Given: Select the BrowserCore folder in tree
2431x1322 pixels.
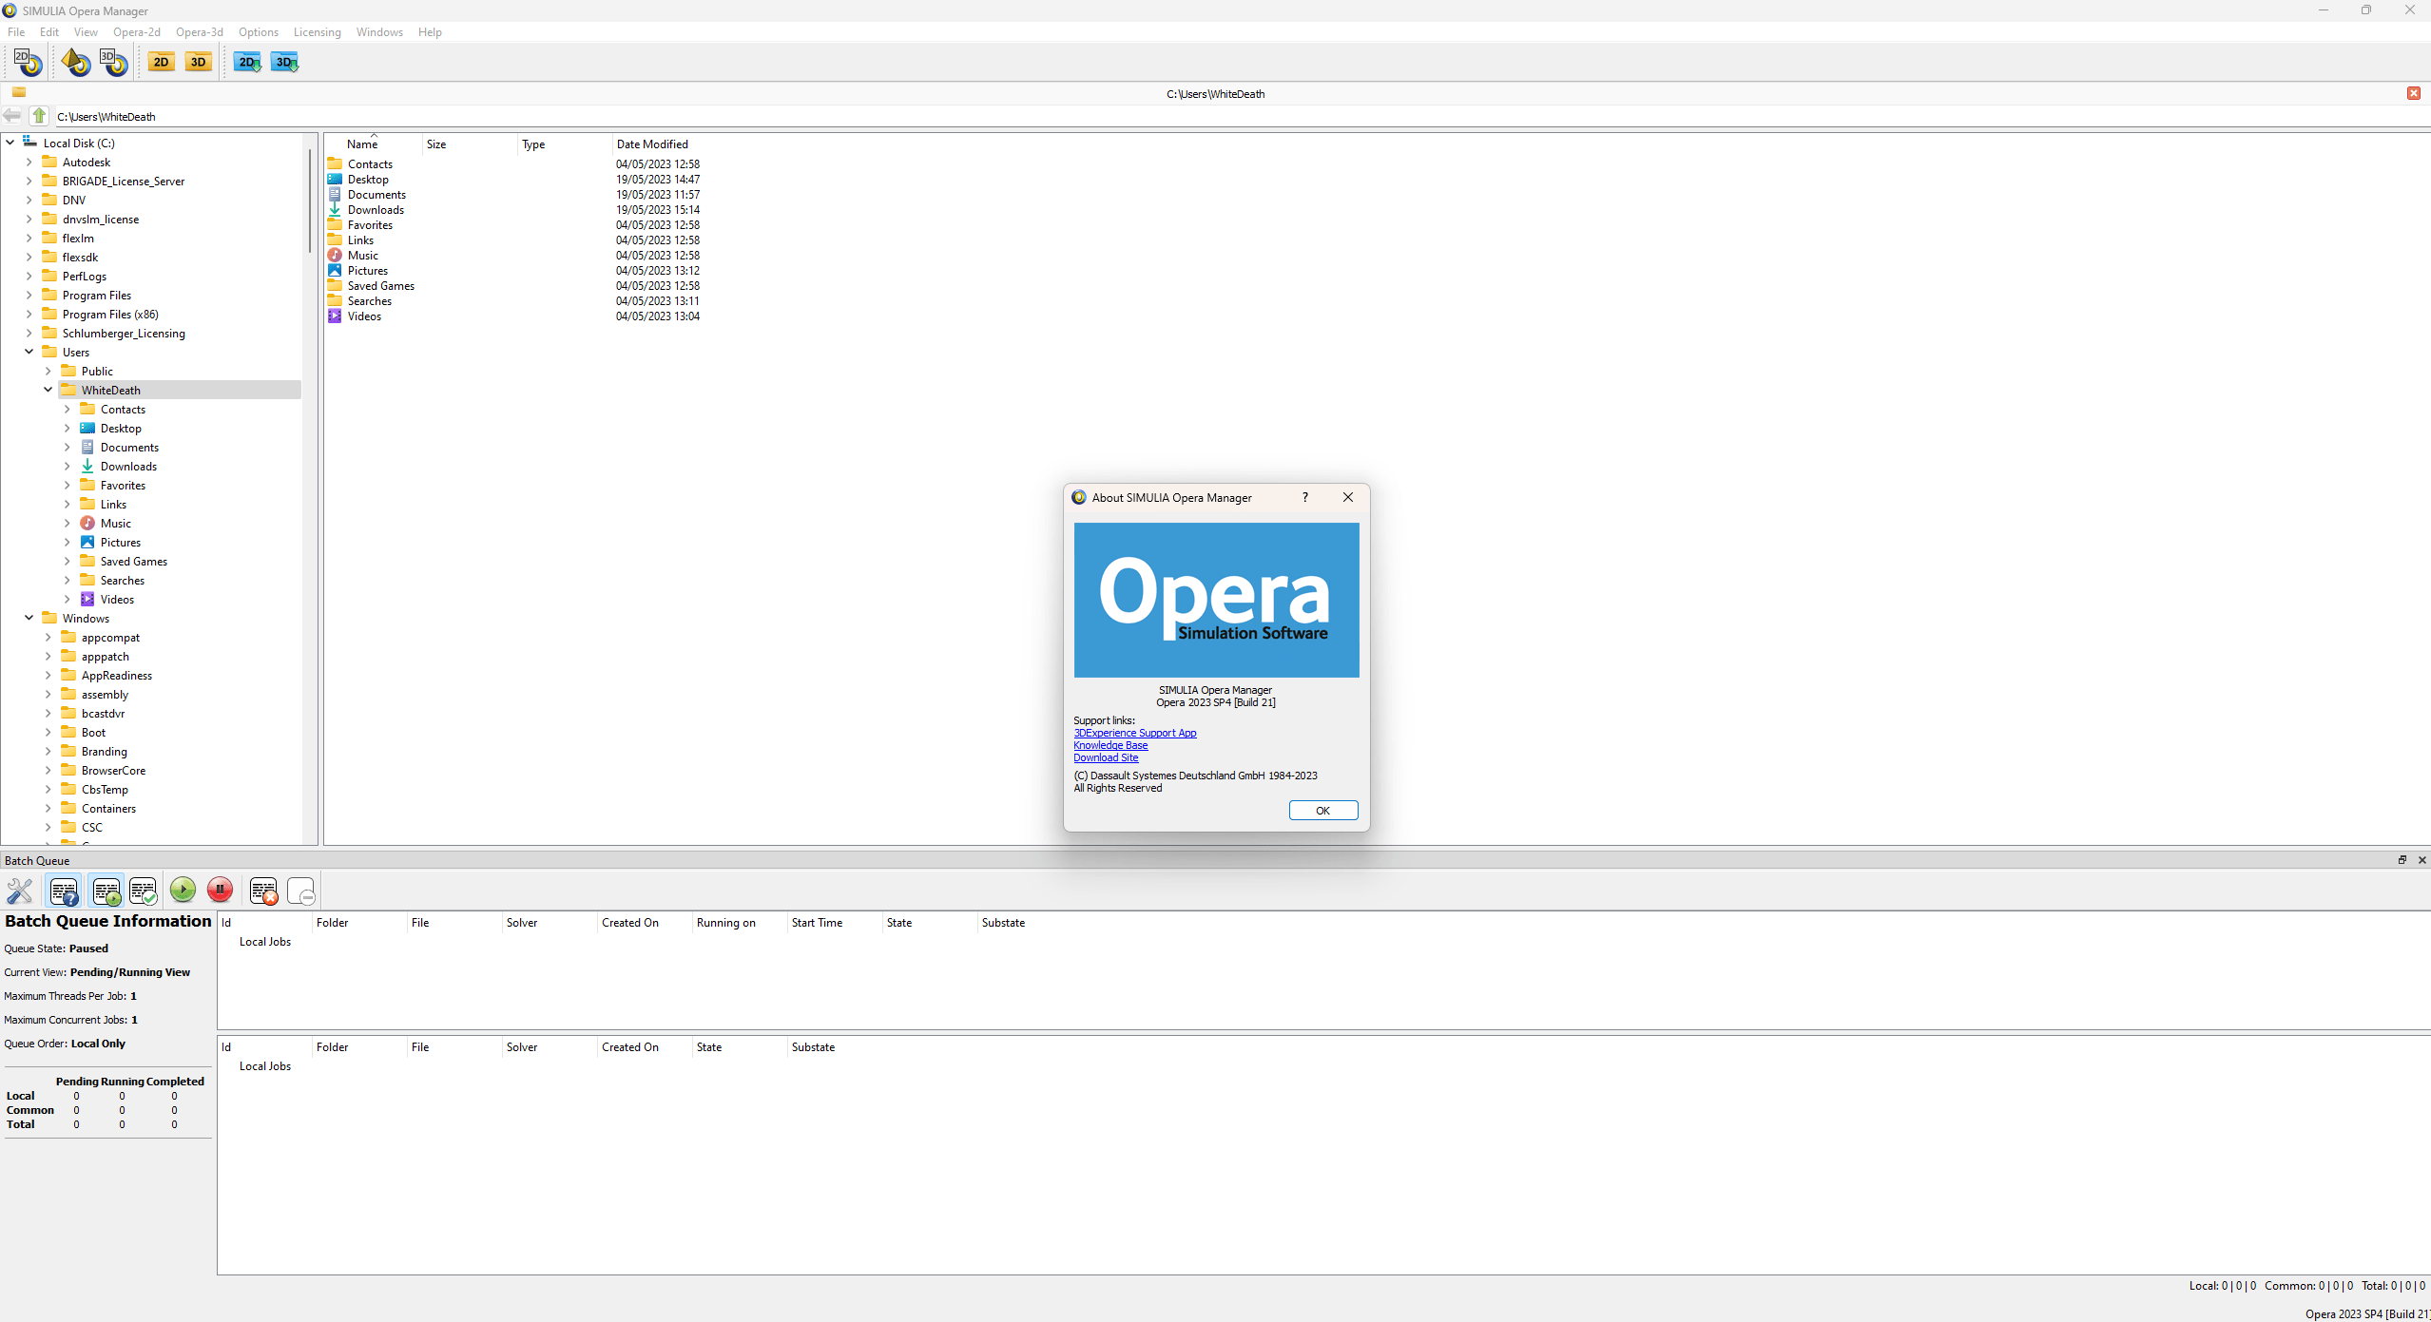Looking at the screenshot, I should point(113,771).
